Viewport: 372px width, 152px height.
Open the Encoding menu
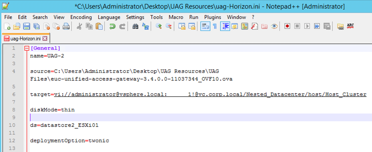(81, 17)
